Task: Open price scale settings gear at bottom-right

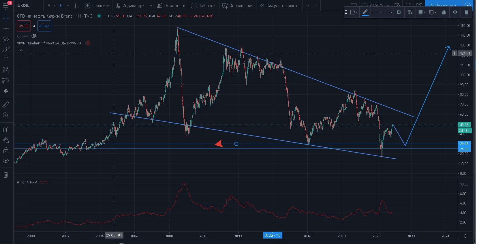Action: (465, 236)
